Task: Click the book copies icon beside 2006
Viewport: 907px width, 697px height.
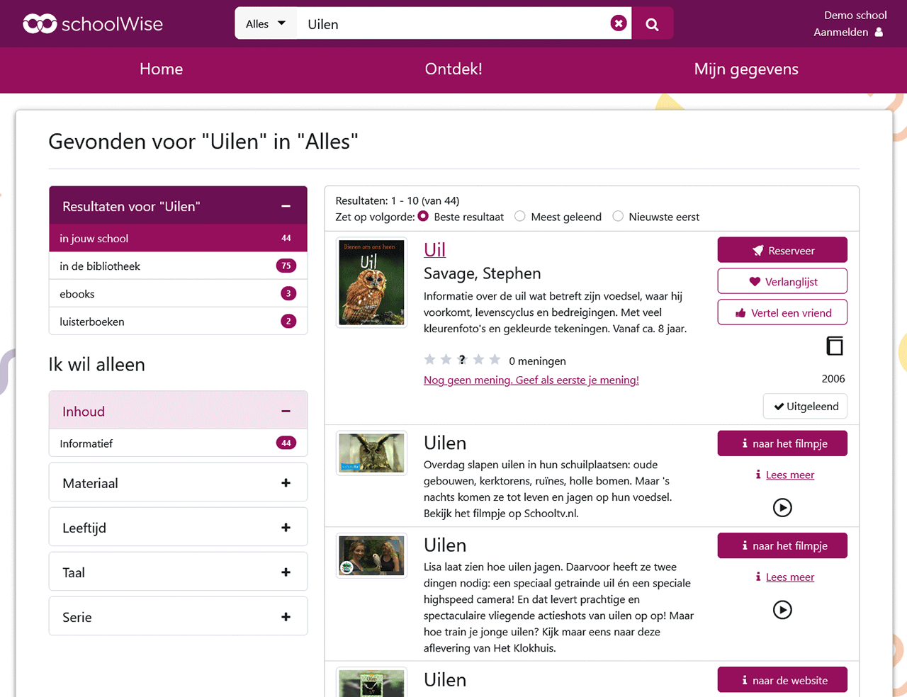Action: [x=835, y=346]
